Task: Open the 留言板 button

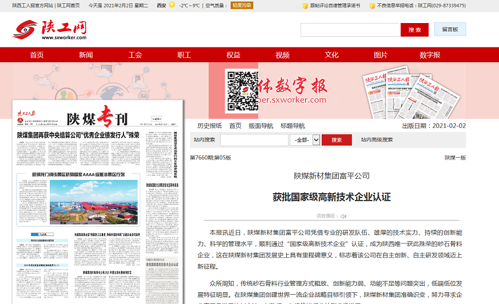Action: pyautogui.click(x=450, y=29)
